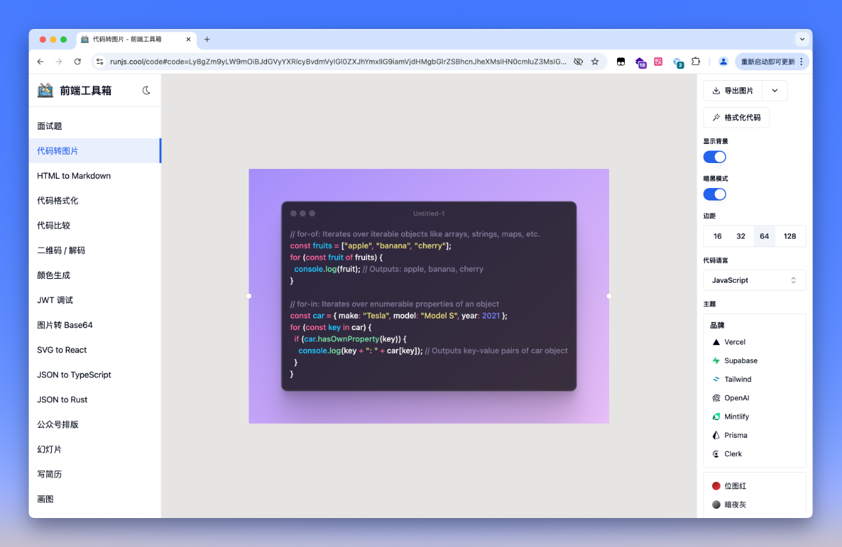842x547 pixels.
Task: Click the browser address bar URL
Action: pos(338,61)
